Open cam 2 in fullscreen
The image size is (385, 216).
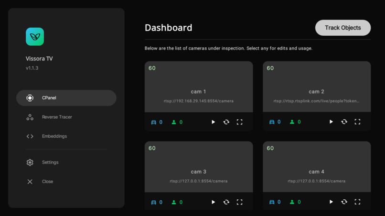[357, 122]
